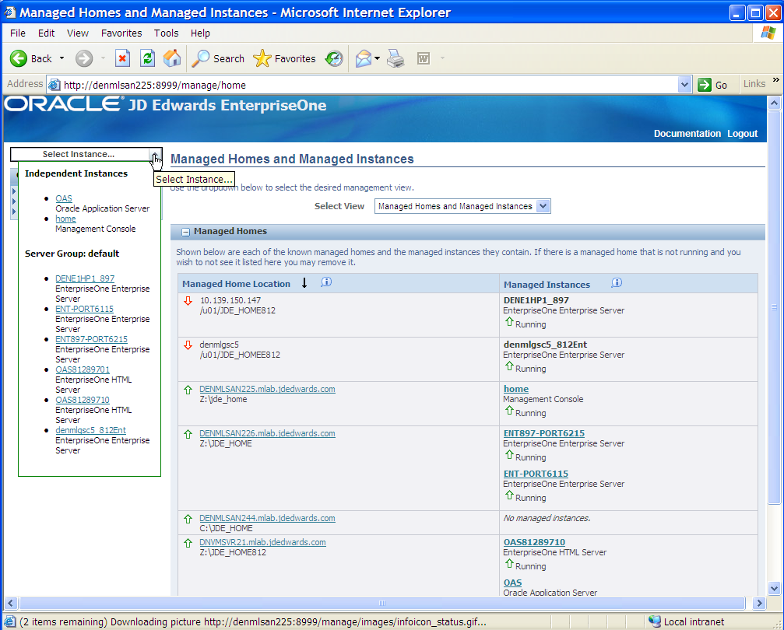Click info icon beside Managed Instances header

coord(617,283)
